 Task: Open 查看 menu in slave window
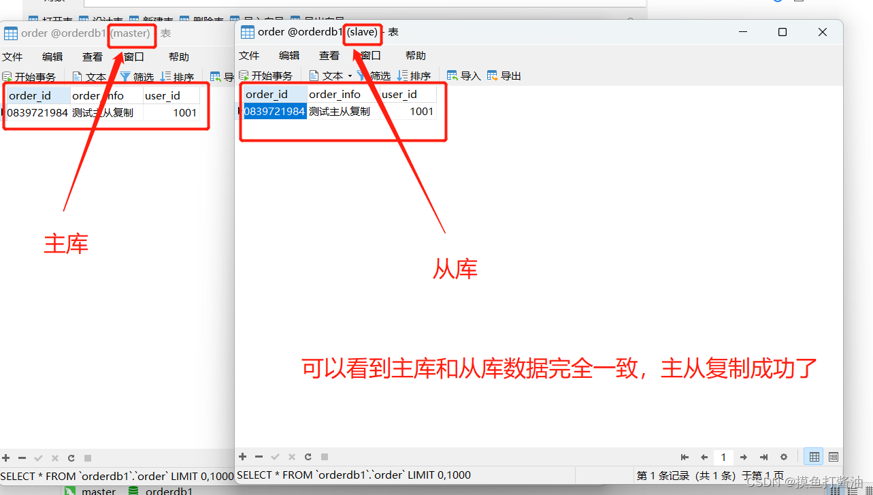click(x=329, y=55)
